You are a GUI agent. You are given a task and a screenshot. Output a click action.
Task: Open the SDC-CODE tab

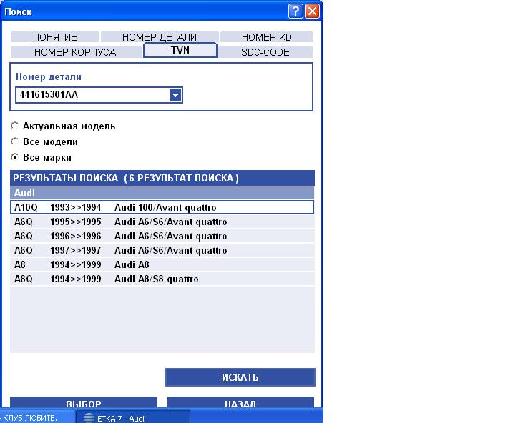click(x=265, y=52)
